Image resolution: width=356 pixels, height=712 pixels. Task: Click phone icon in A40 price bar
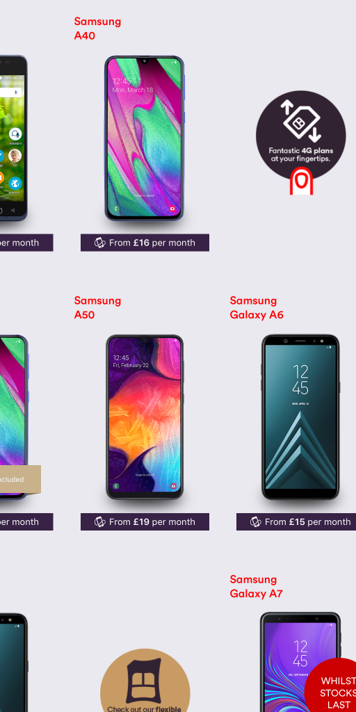100,243
